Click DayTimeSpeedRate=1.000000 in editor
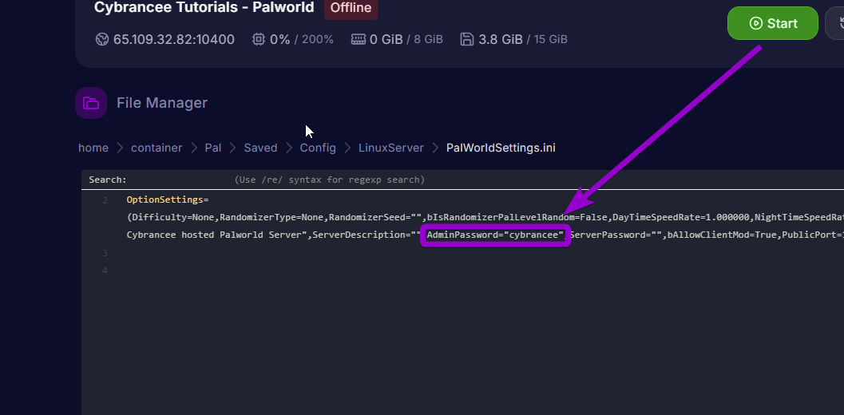Screen dimensions: 844x415 tap(680, 217)
